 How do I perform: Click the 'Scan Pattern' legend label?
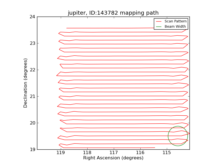point(175,21)
